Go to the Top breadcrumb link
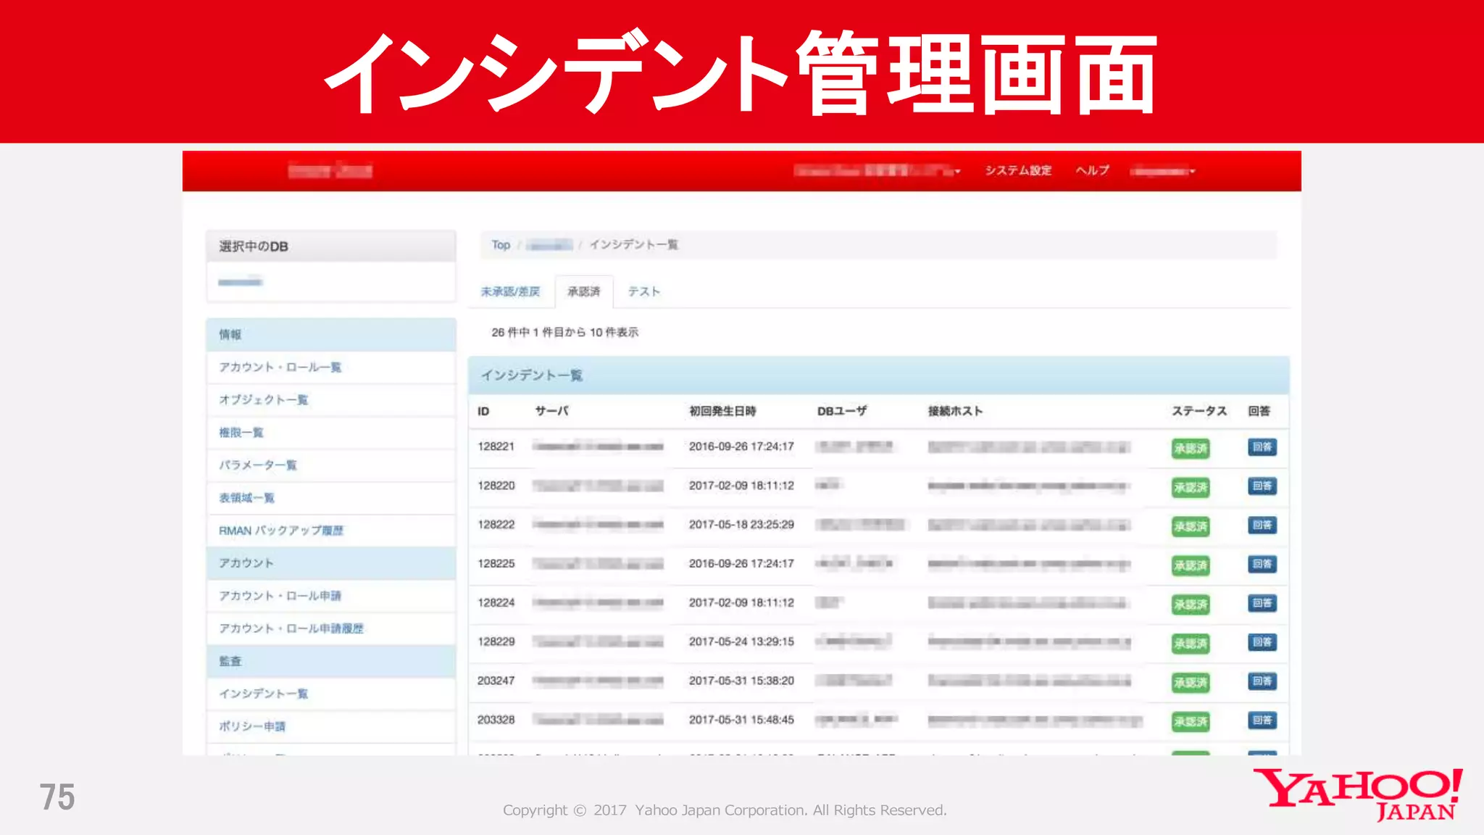 tap(501, 245)
